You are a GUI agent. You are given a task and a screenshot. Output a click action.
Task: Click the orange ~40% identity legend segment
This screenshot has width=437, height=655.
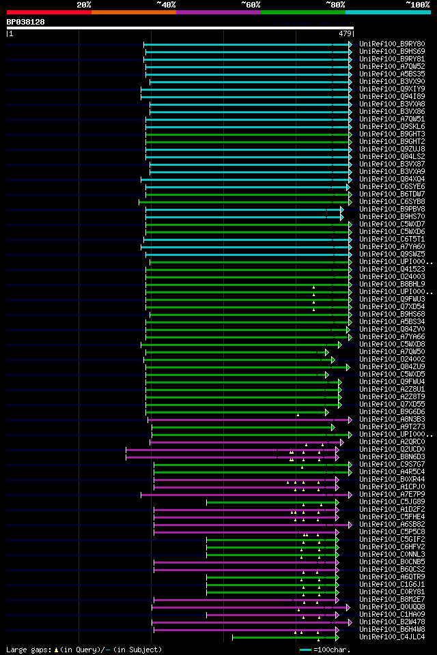(x=134, y=12)
